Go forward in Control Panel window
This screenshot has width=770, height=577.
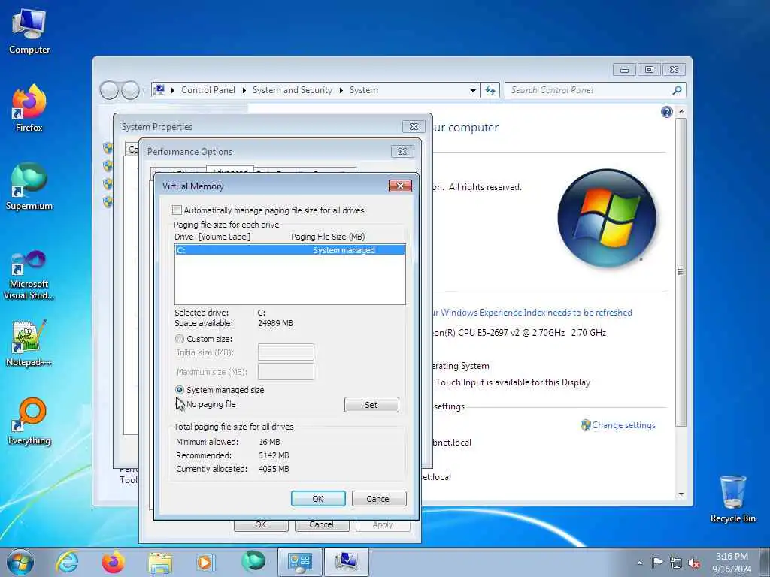pyautogui.click(x=129, y=90)
